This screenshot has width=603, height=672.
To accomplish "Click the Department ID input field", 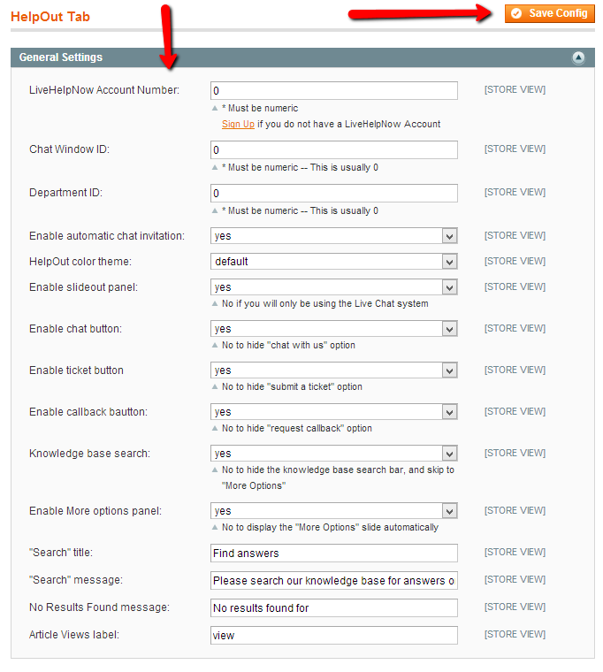I will 333,194.
